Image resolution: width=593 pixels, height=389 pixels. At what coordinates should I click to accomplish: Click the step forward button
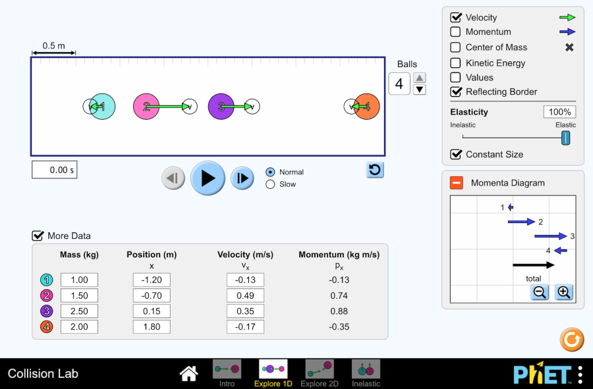242,178
